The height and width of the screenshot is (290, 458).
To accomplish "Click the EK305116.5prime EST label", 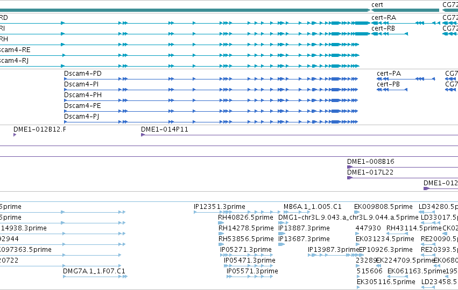I will pos(386,282).
